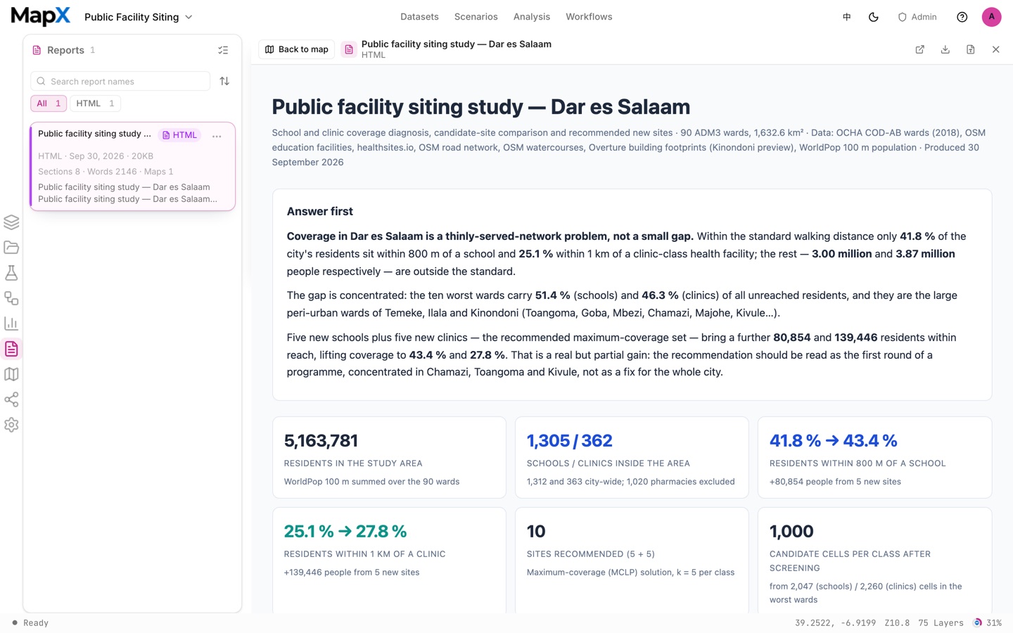Click the Admin role badge
1013x633 pixels.
(917, 17)
